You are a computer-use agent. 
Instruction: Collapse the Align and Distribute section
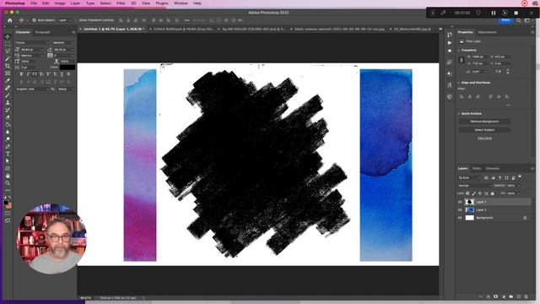tap(459, 83)
